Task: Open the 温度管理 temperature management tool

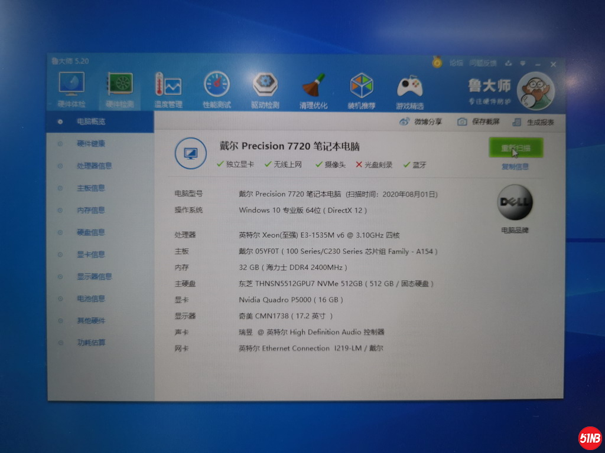Action: (168, 90)
